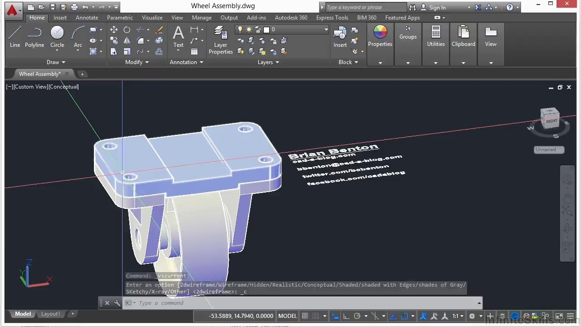Open the annotation scale 1:1 dropdown
Viewport: 581px width, 327px height.
click(458, 316)
